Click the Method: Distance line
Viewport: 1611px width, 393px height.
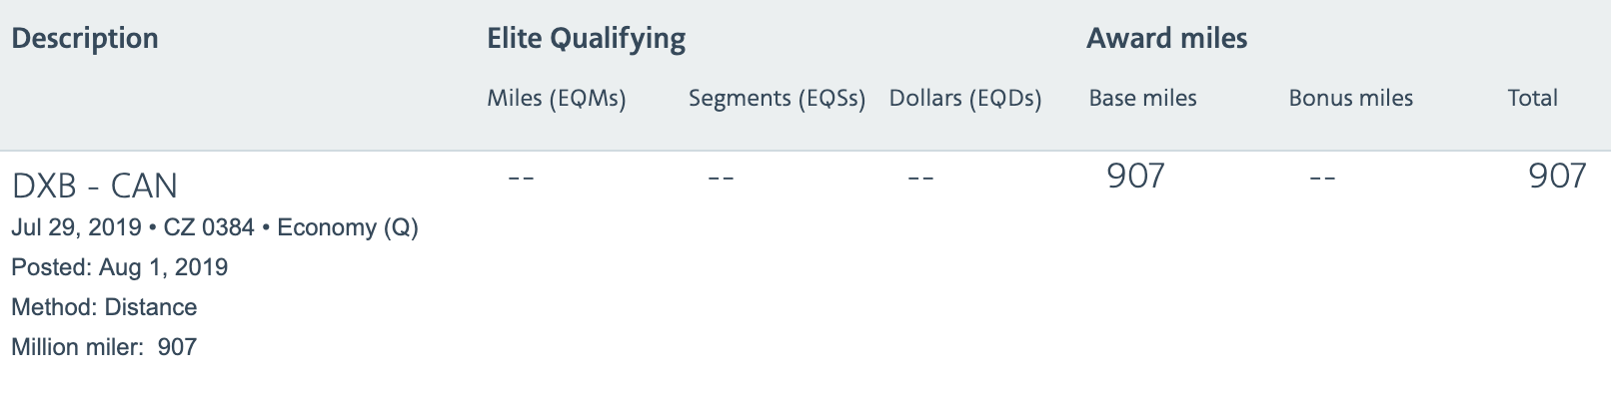[104, 307]
